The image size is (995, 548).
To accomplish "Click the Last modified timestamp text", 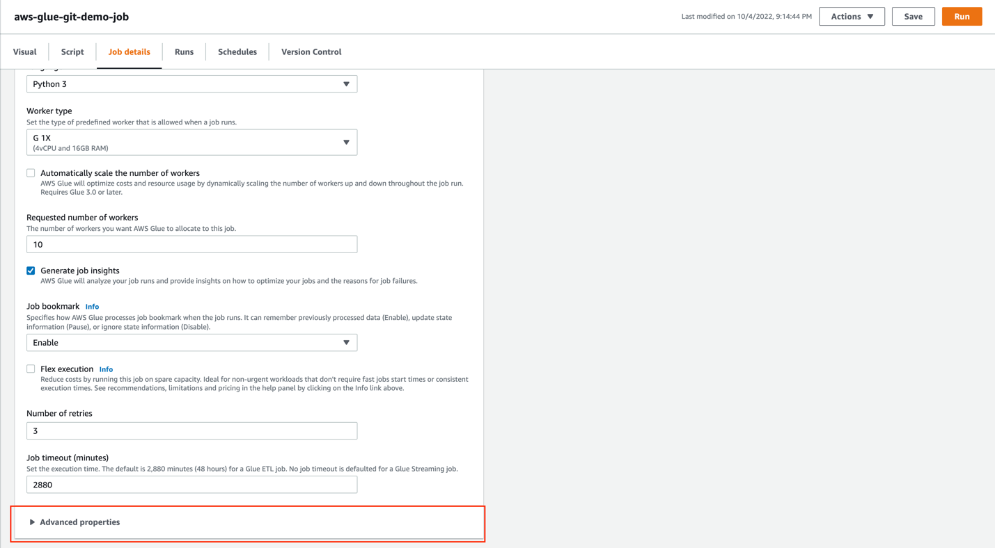I will point(746,17).
